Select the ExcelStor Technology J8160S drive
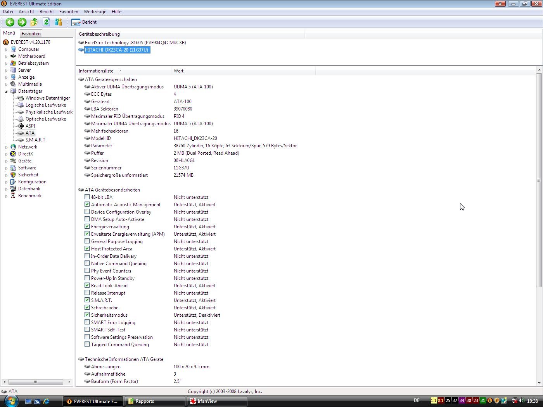Viewport: 543px width, 407px height. (x=135, y=43)
